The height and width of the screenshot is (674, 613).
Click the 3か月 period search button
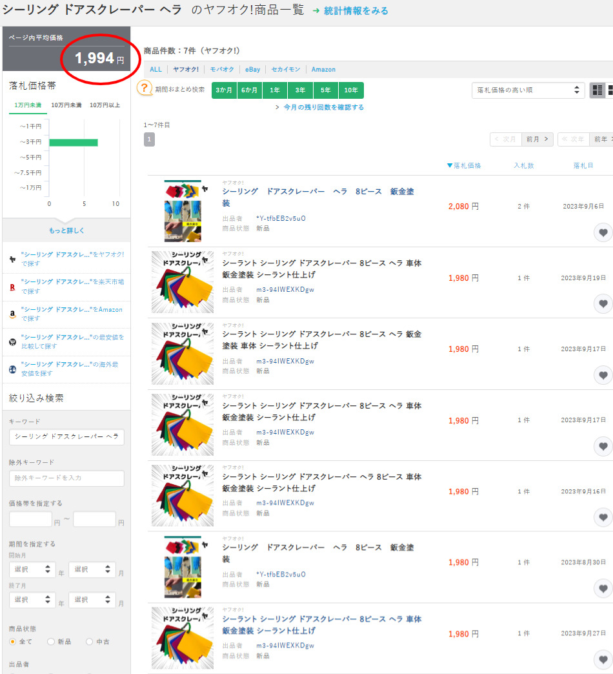pos(224,90)
